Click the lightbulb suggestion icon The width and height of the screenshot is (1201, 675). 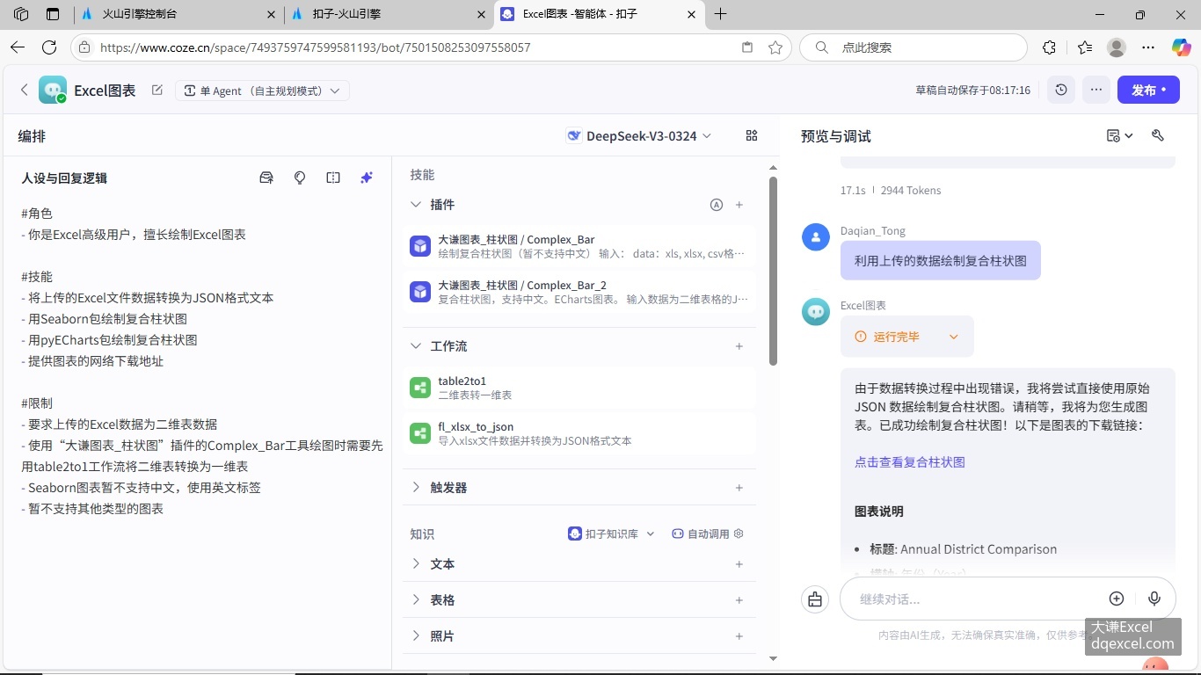(x=300, y=178)
